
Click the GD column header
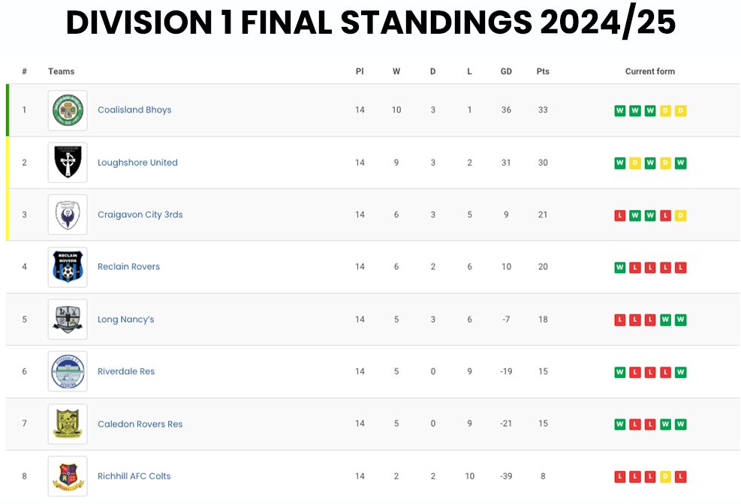(506, 71)
